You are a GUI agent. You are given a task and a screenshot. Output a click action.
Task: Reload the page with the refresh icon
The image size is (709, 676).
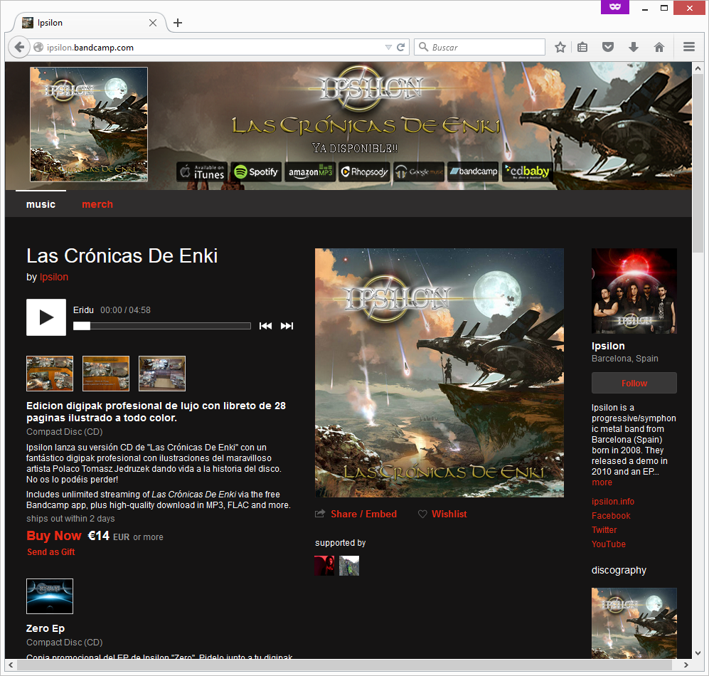point(400,47)
